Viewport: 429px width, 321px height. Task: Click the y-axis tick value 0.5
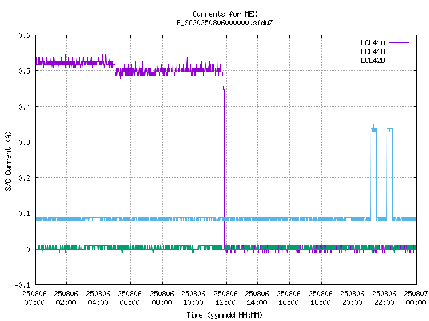coord(24,71)
